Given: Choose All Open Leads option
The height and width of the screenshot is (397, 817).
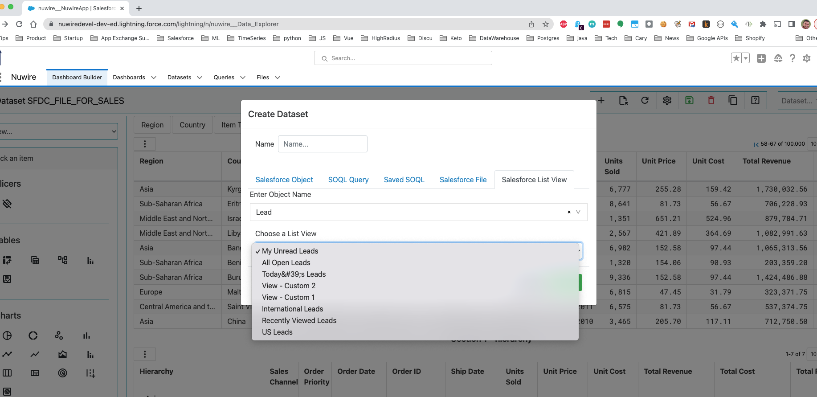Looking at the screenshot, I should (x=415, y=262).
